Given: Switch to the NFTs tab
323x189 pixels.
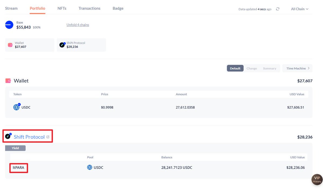Looking at the screenshot, I should (x=62, y=8).
